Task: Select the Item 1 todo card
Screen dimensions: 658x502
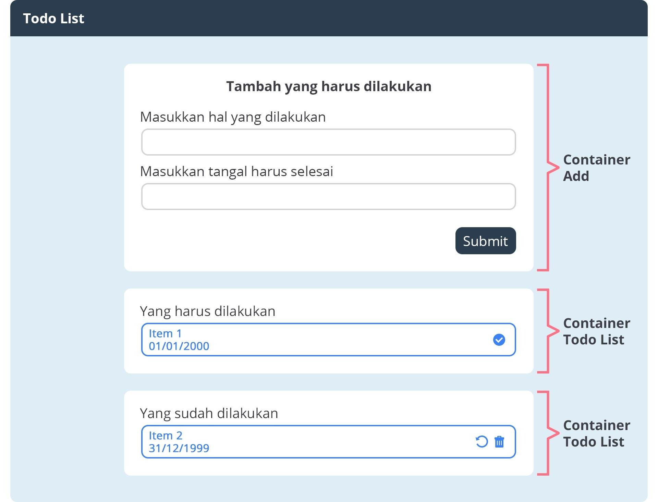Action: 328,340
